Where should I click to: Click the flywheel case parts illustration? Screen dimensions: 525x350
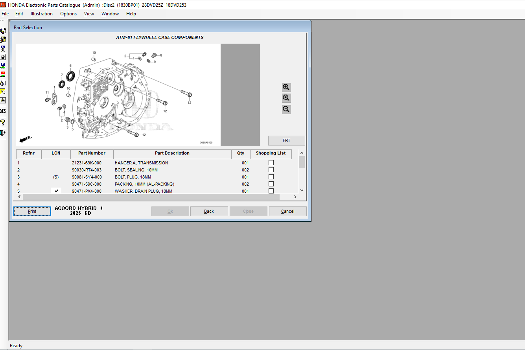click(x=118, y=95)
